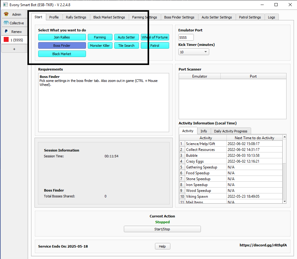
Task: Click the app icon in title bar
Action: [x=5, y=5]
